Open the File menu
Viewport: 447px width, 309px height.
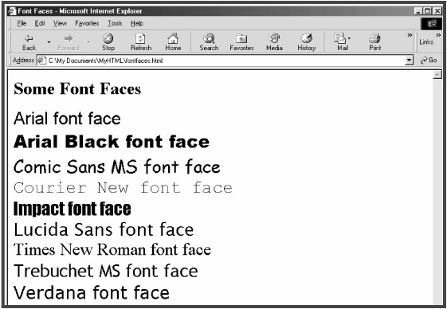pyautogui.click(x=22, y=23)
